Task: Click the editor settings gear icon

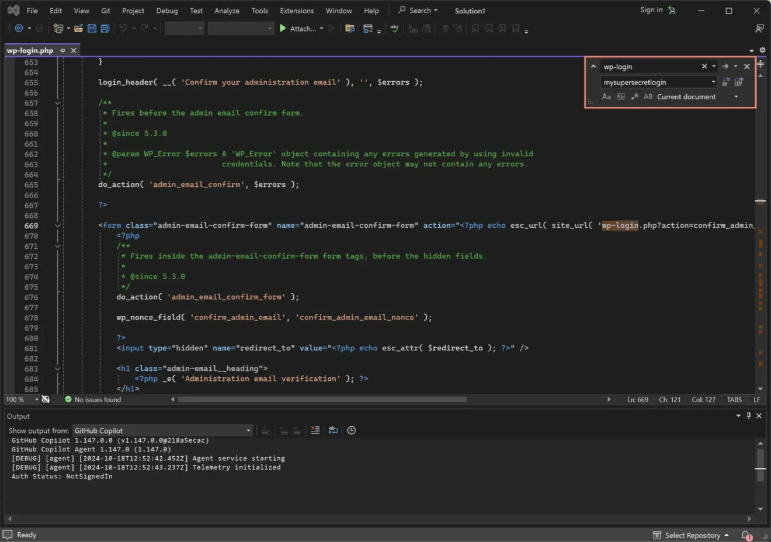Action: tap(762, 50)
